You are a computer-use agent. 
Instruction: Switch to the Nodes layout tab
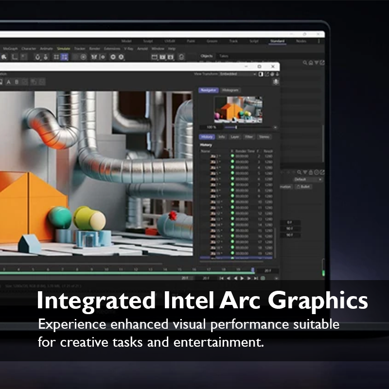pyautogui.click(x=301, y=41)
